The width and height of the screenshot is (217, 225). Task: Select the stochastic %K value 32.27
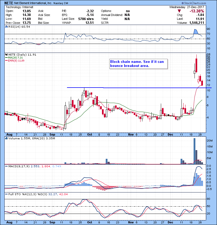[x=53, y=194]
